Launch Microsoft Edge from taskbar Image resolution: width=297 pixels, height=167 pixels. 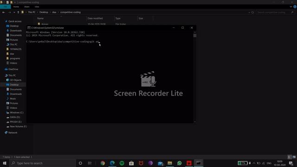tap(112, 163)
